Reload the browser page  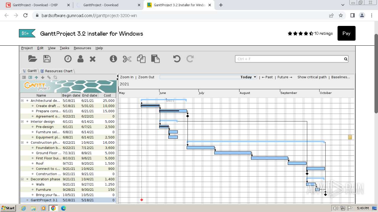(x=25, y=16)
